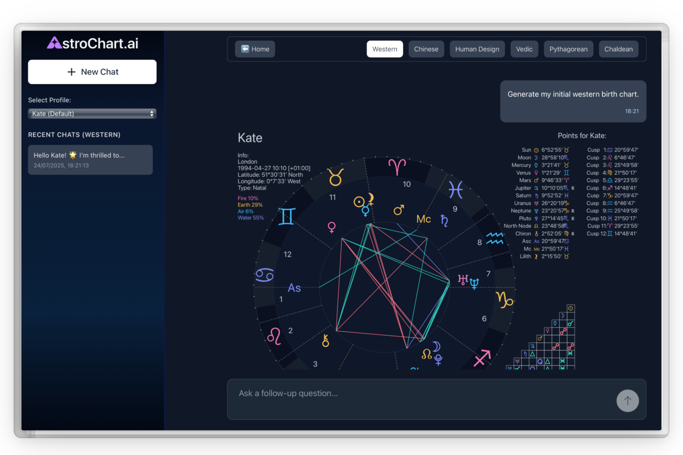Click house number 10 on the wheel
This screenshot has width=683, height=455.
pyautogui.click(x=407, y=184)
